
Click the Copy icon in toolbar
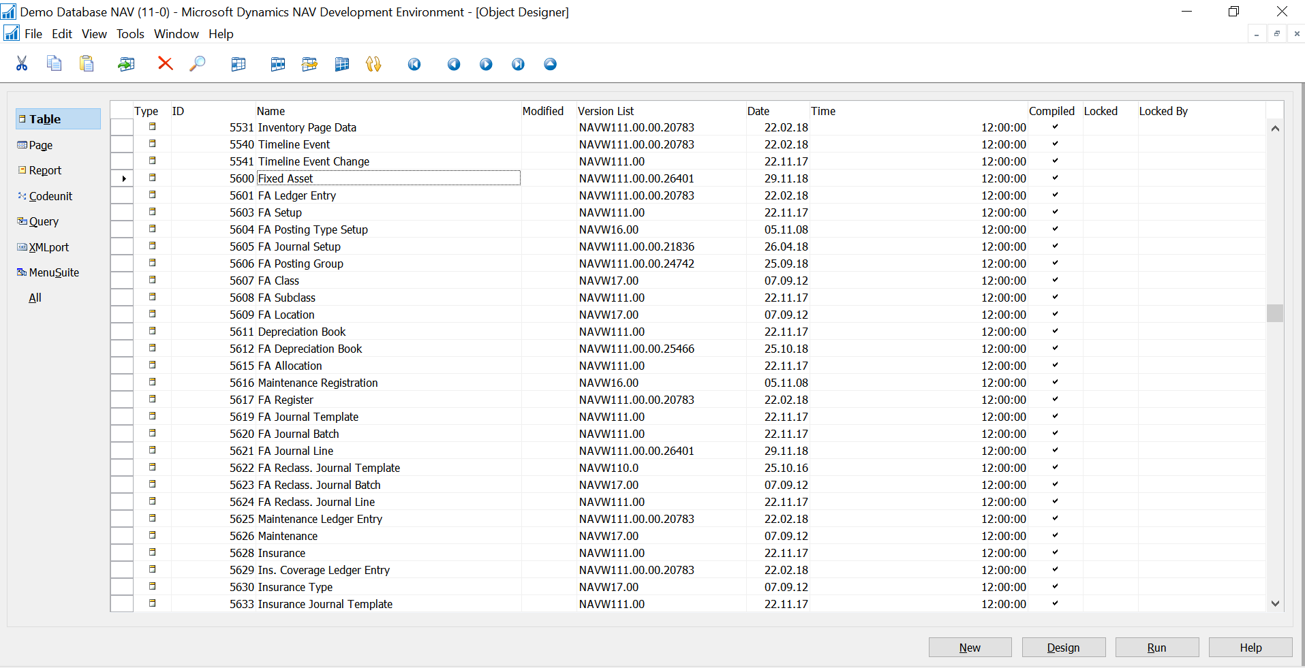click(x=54, y=64)
